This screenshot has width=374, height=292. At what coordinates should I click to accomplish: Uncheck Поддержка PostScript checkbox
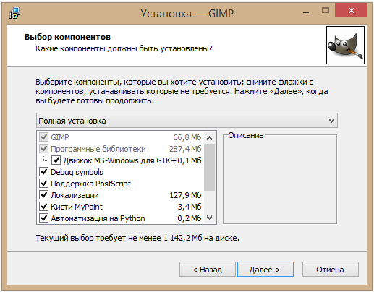click(43, 184)
